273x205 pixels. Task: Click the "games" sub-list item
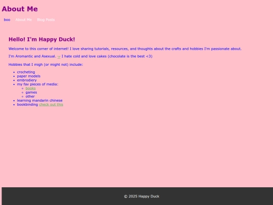(31, 93)
